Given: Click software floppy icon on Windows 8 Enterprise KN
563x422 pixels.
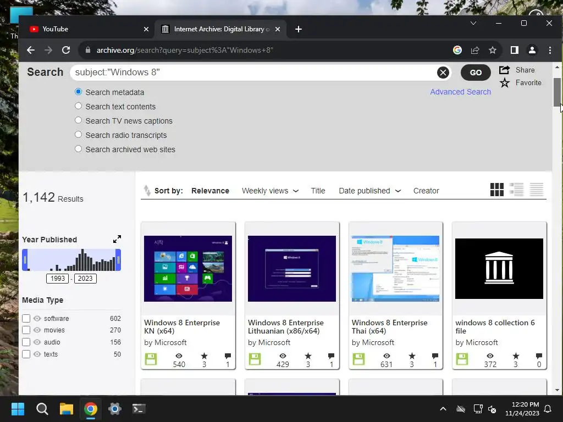Looking at the screenshot, I should click(x=151, y=359).
